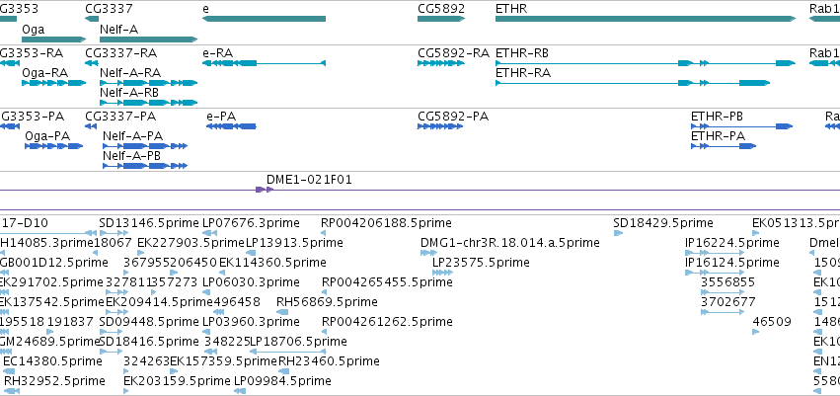This screenshot has width=840, height=396.
Task: Click the ETHR gene arrow glyph
Action: [645, 19]
